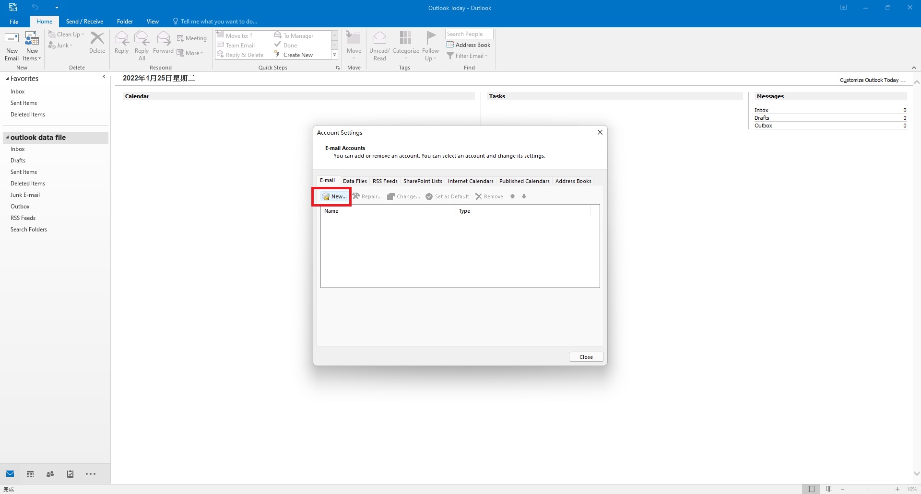Screen dimensions: 921x494
Task: Open the Clean Up dropdown
Action: [x=66, y=34]
